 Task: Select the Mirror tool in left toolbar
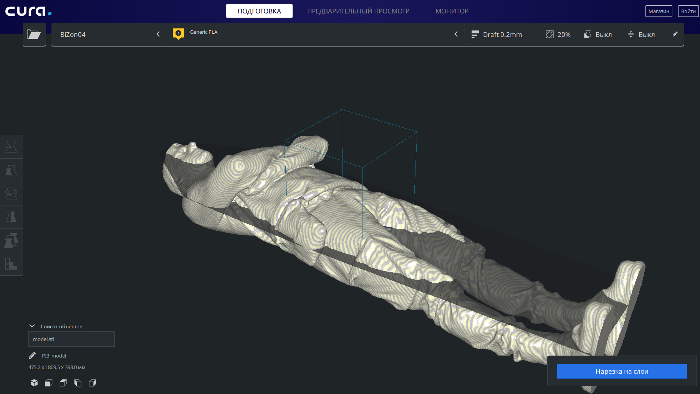pos(11,217)
